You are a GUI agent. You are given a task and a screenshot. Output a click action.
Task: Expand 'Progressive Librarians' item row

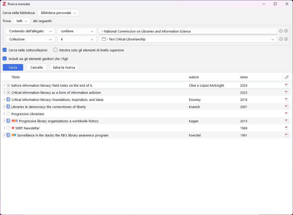(x=4, y=114)
